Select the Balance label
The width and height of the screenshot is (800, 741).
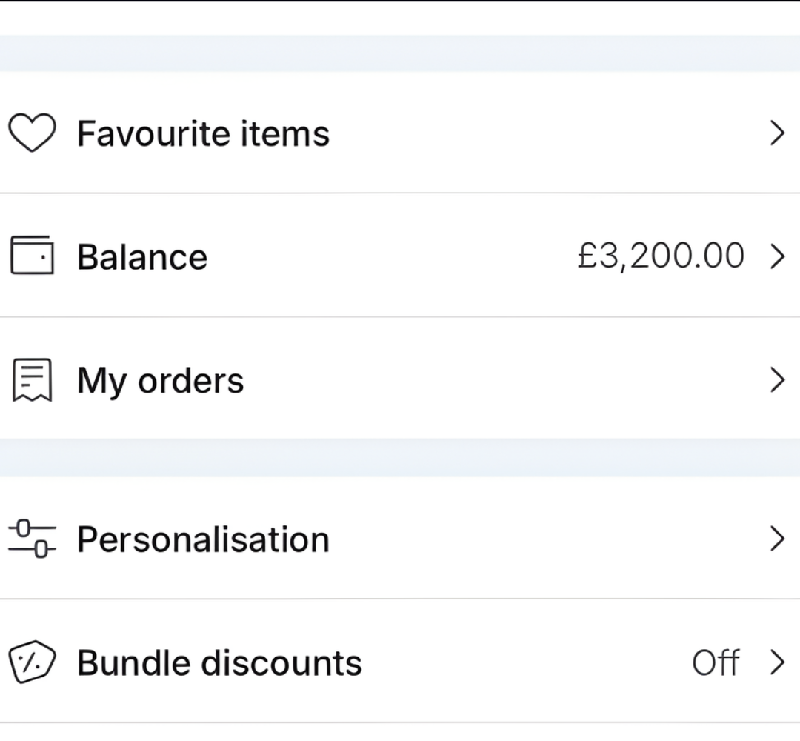click(142, 257)
